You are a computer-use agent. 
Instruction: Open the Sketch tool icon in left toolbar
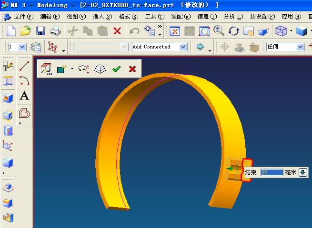pos(8,66)
